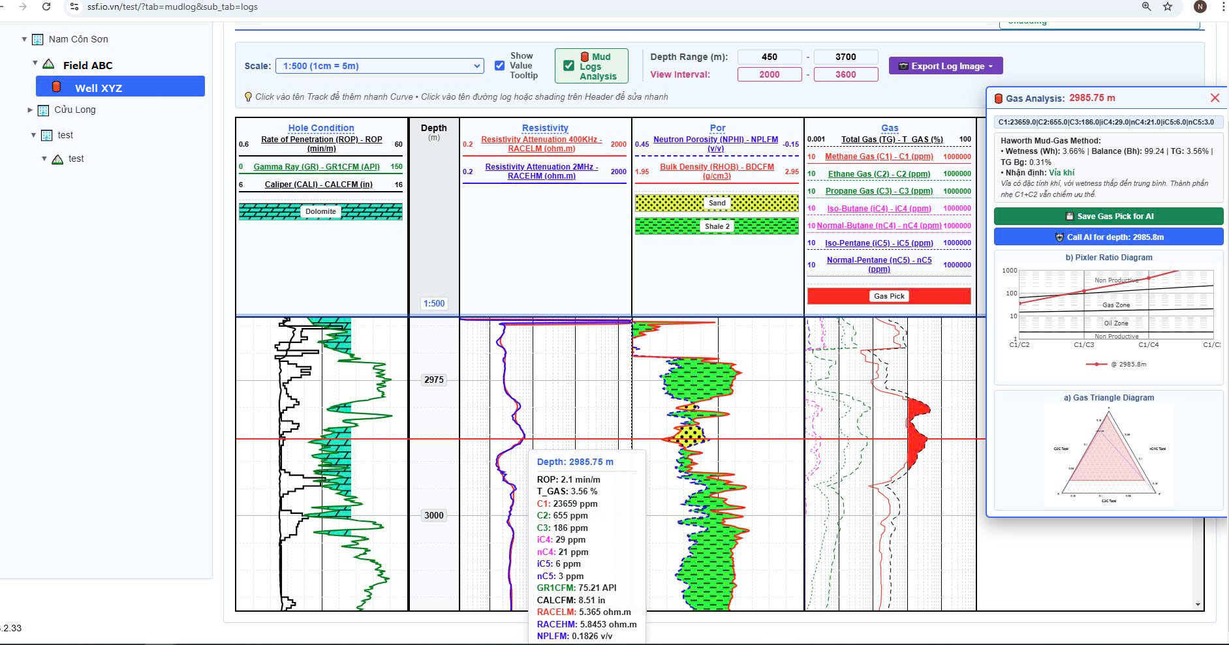Select the Well XYZ tree item
This screenshot has height=645, width=1229.
coord(120,87)
